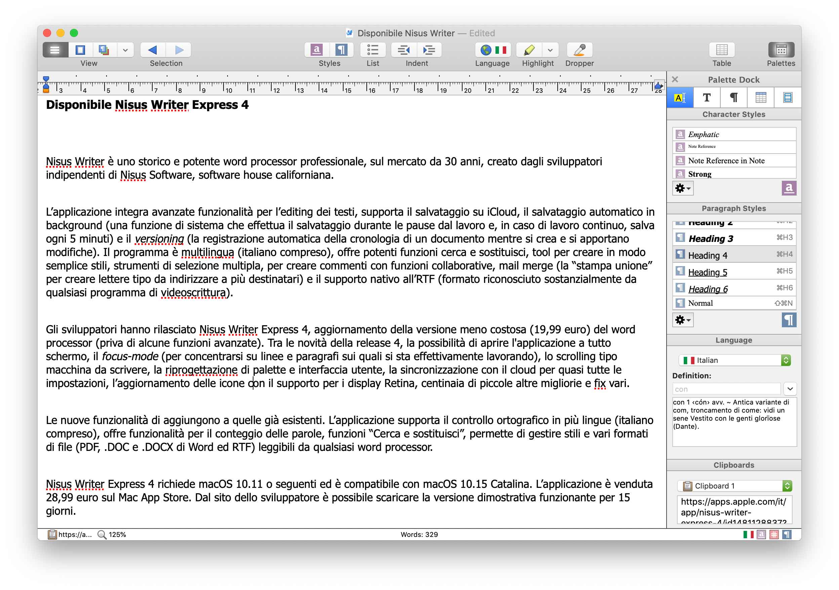The image size is (839, 590).
Task: Click the Paragraph Styles toolbar button
Action: tap(341, 50)
